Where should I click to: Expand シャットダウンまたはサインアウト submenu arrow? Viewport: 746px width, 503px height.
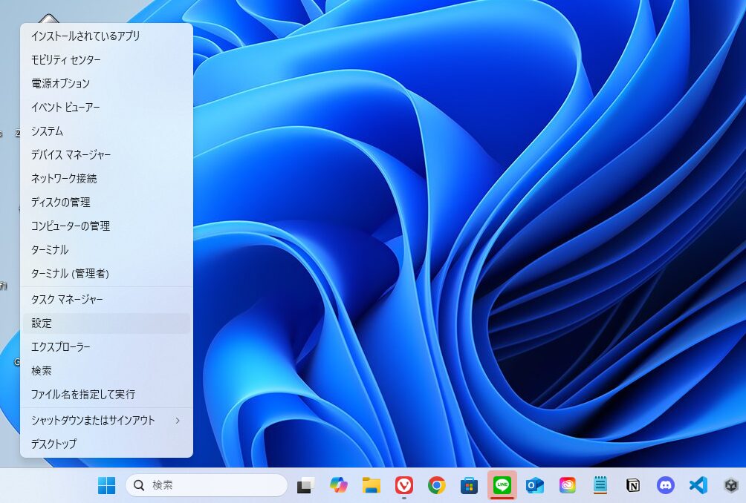point(177,421)
